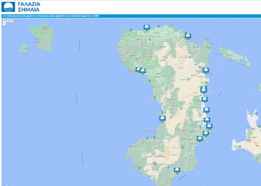Click the right marker of the west coast pair
This screenshot has width=261, height=186.
click(143, 71)
